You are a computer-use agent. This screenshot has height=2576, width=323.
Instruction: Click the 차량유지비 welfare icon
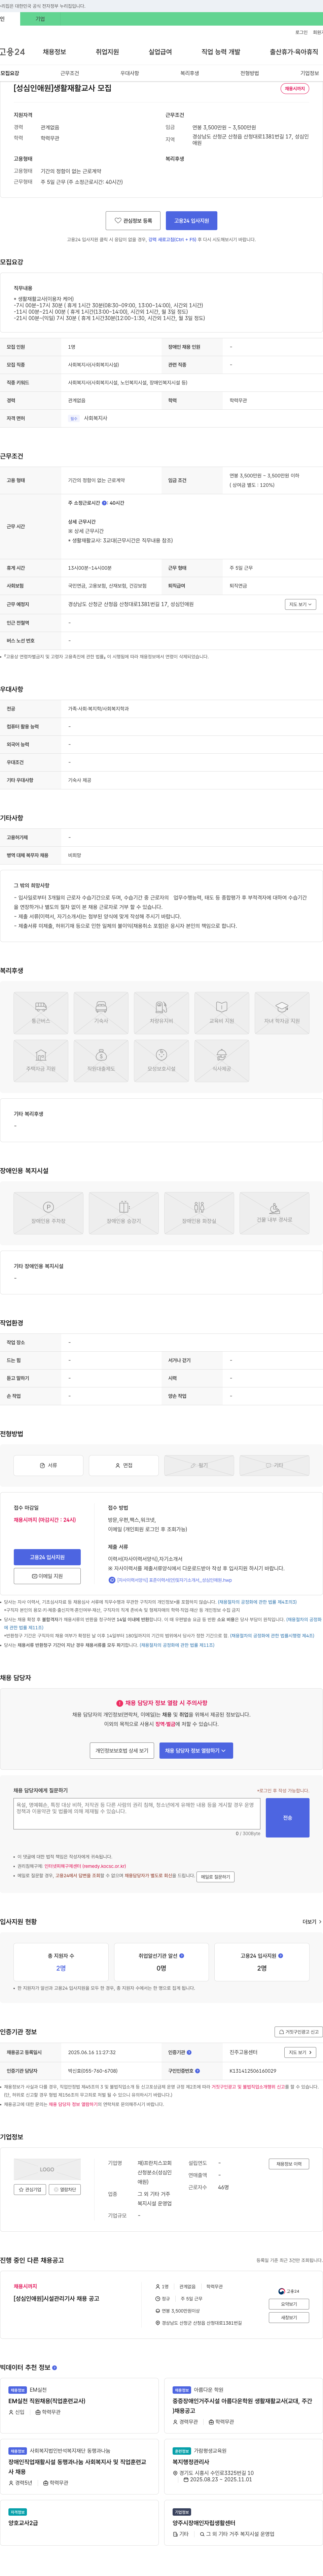coord(161,1013)
